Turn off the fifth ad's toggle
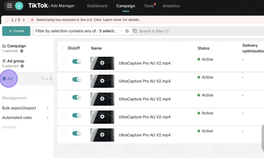Viewport: 264px width, 160px height. pos(77,133)
